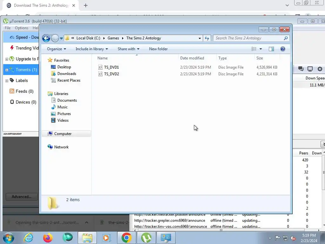This screenshot has width=325, height=244.
Task: Click New folder button
Action: coord(158,49)
